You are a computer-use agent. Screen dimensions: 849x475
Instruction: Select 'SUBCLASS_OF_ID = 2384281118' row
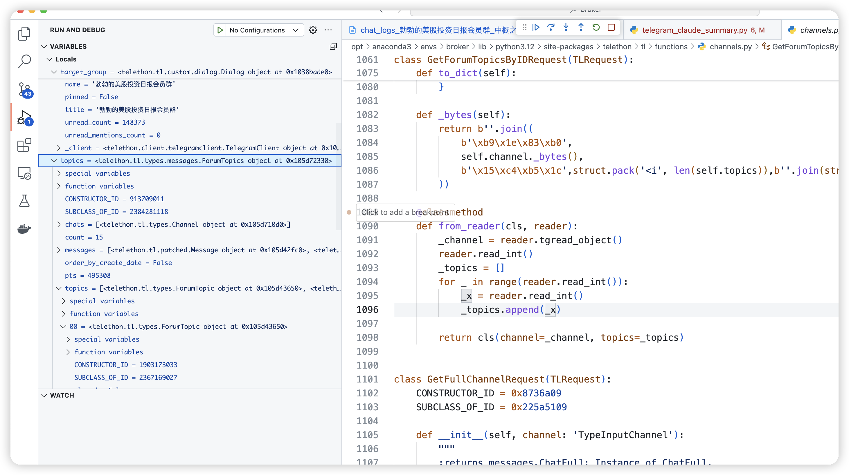[x=190, y=212]
